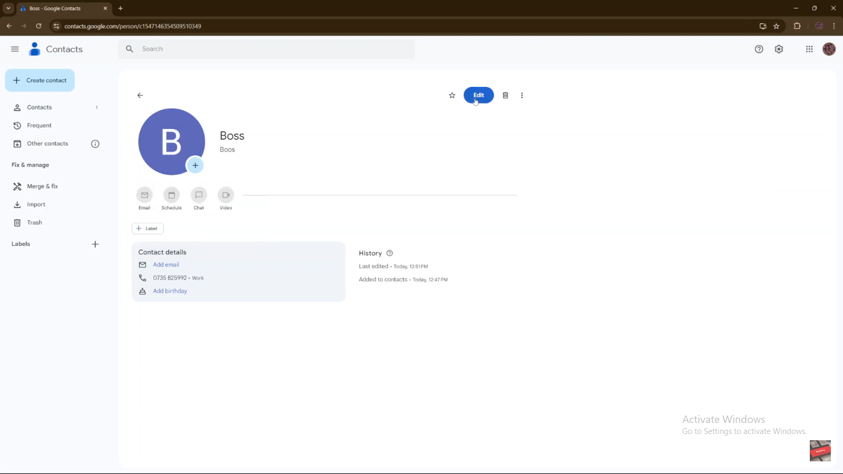Screen dimensions: 843x474
Task: Bookmark this page star icon
Action: [x=776, y=26]
